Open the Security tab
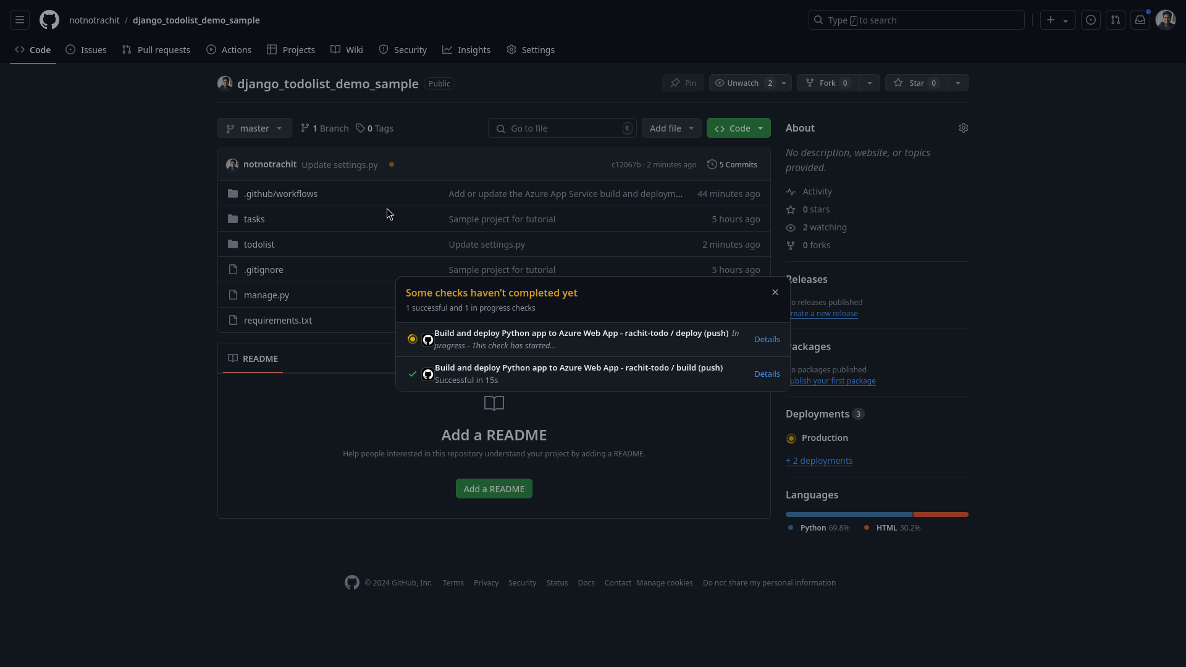The image size is (1186, 667). [403, 49]
